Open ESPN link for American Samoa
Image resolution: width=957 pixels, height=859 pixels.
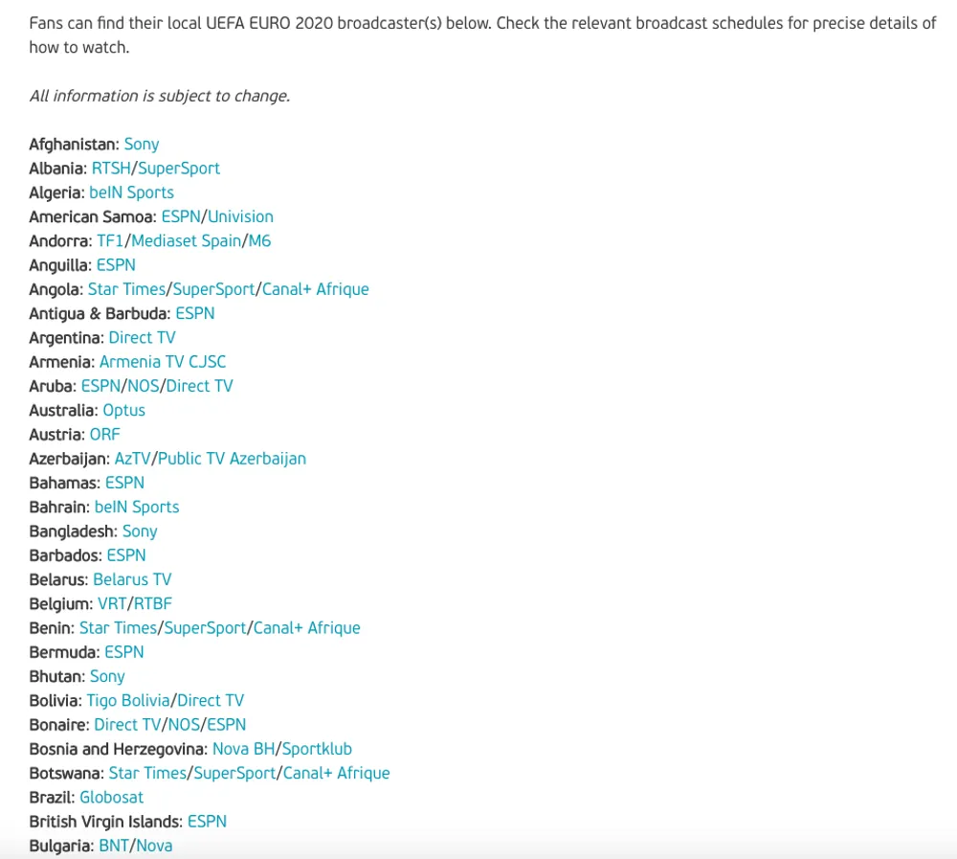[181, 216]
